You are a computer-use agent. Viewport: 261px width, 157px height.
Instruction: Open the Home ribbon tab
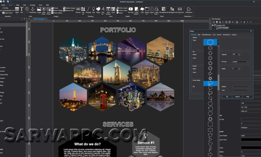pyautogui.click(x=3, y=5)
